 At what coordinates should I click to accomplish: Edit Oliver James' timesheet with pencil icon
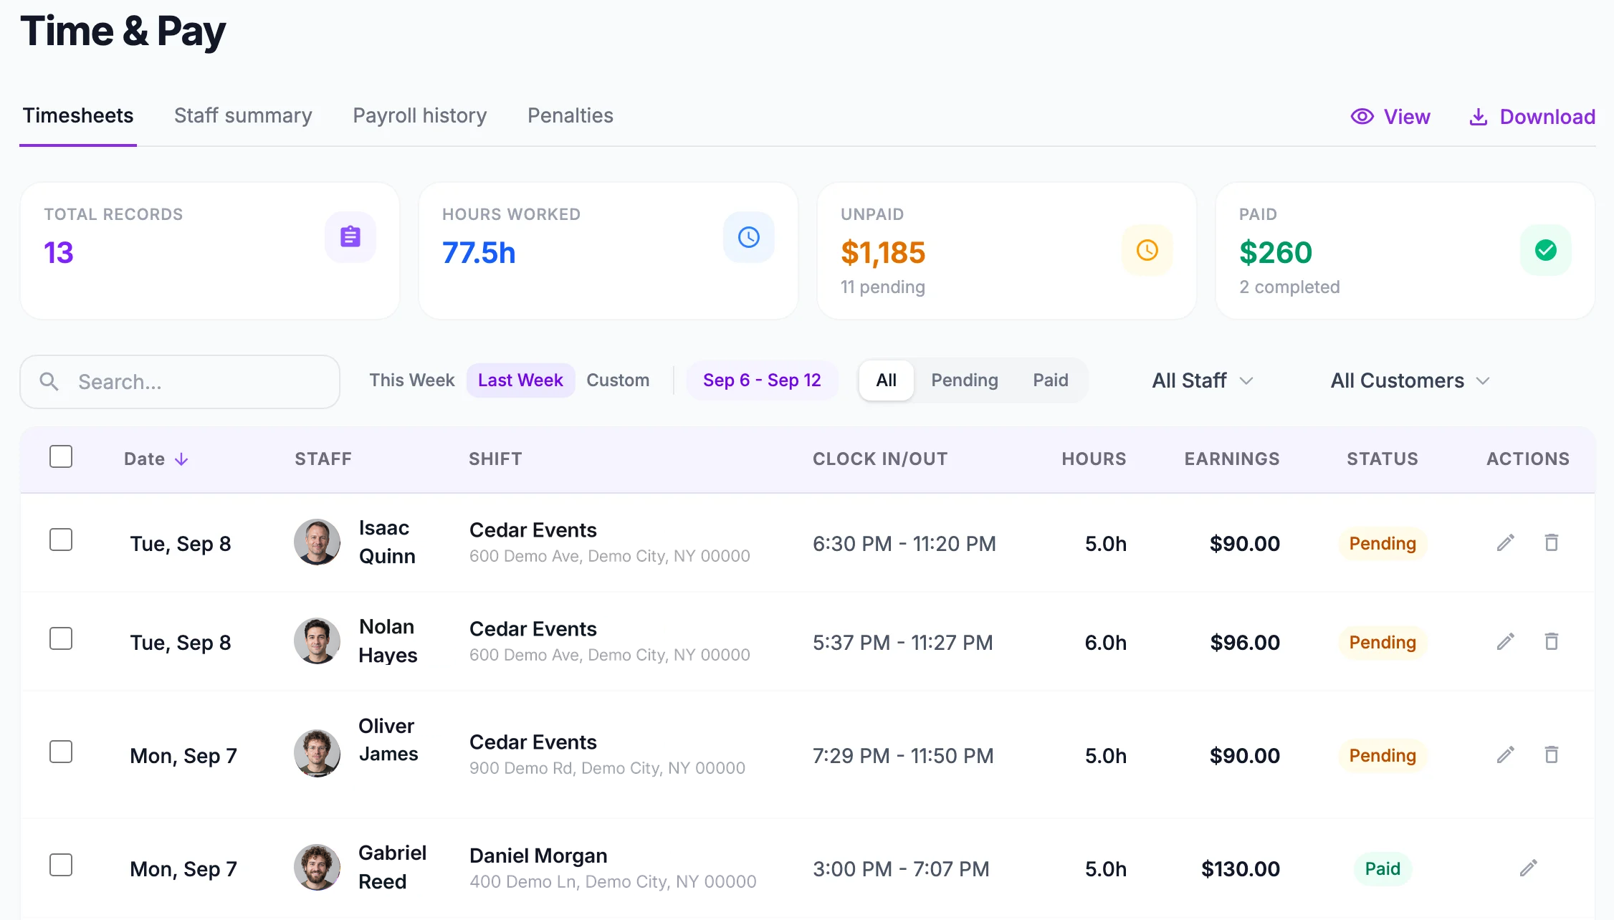[x=1506, y=755]
